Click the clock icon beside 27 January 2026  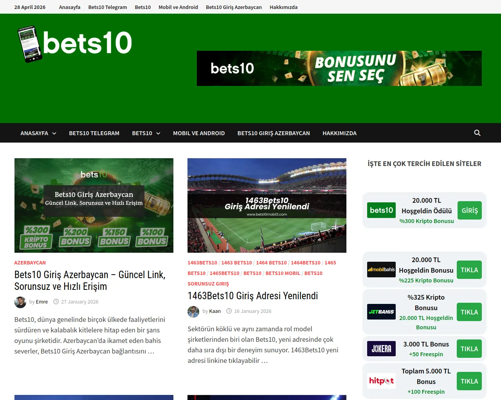[x=56, y=302]
